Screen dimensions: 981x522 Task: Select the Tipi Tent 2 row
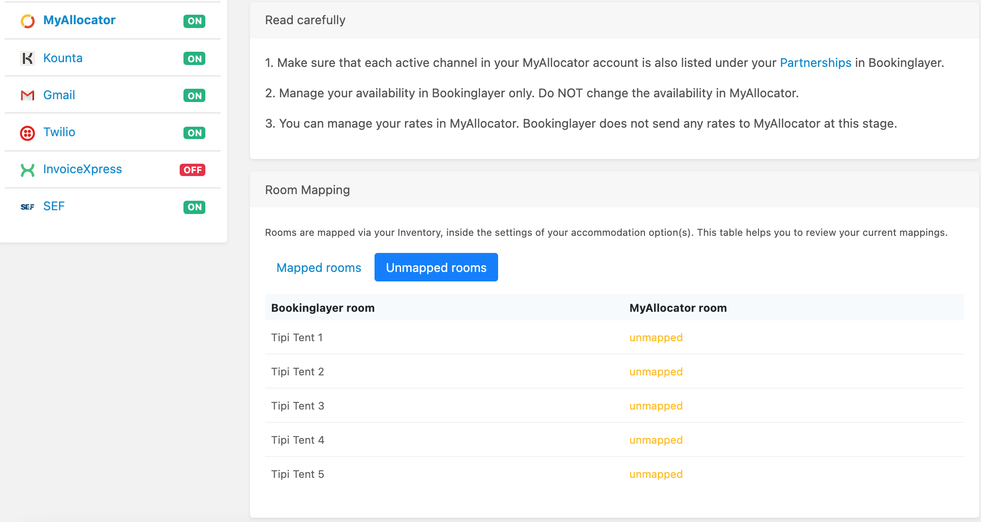(615, 372)
